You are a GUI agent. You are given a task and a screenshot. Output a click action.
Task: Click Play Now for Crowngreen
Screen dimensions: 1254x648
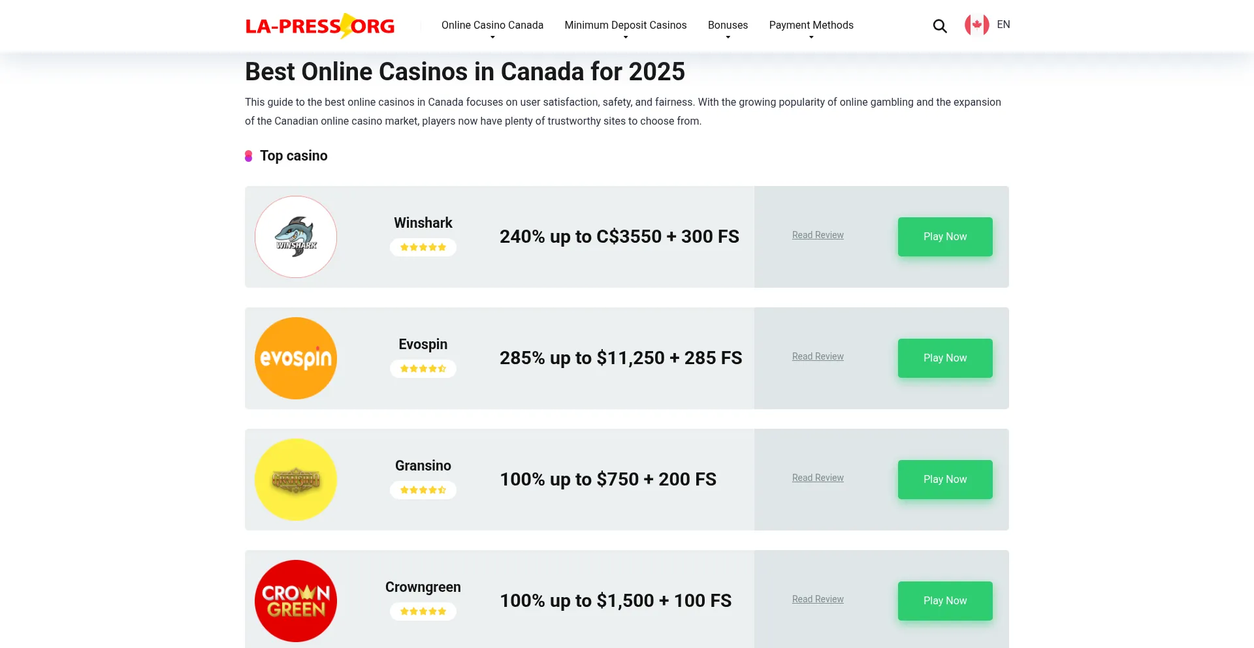pyautogui.click(x=945, y=601)
